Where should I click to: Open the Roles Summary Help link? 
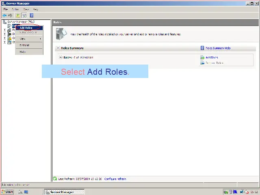218,48
